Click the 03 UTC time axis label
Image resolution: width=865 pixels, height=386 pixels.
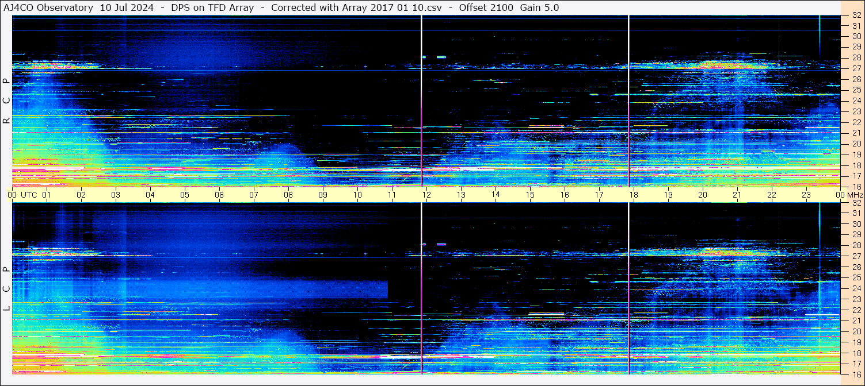pos(116,195)
